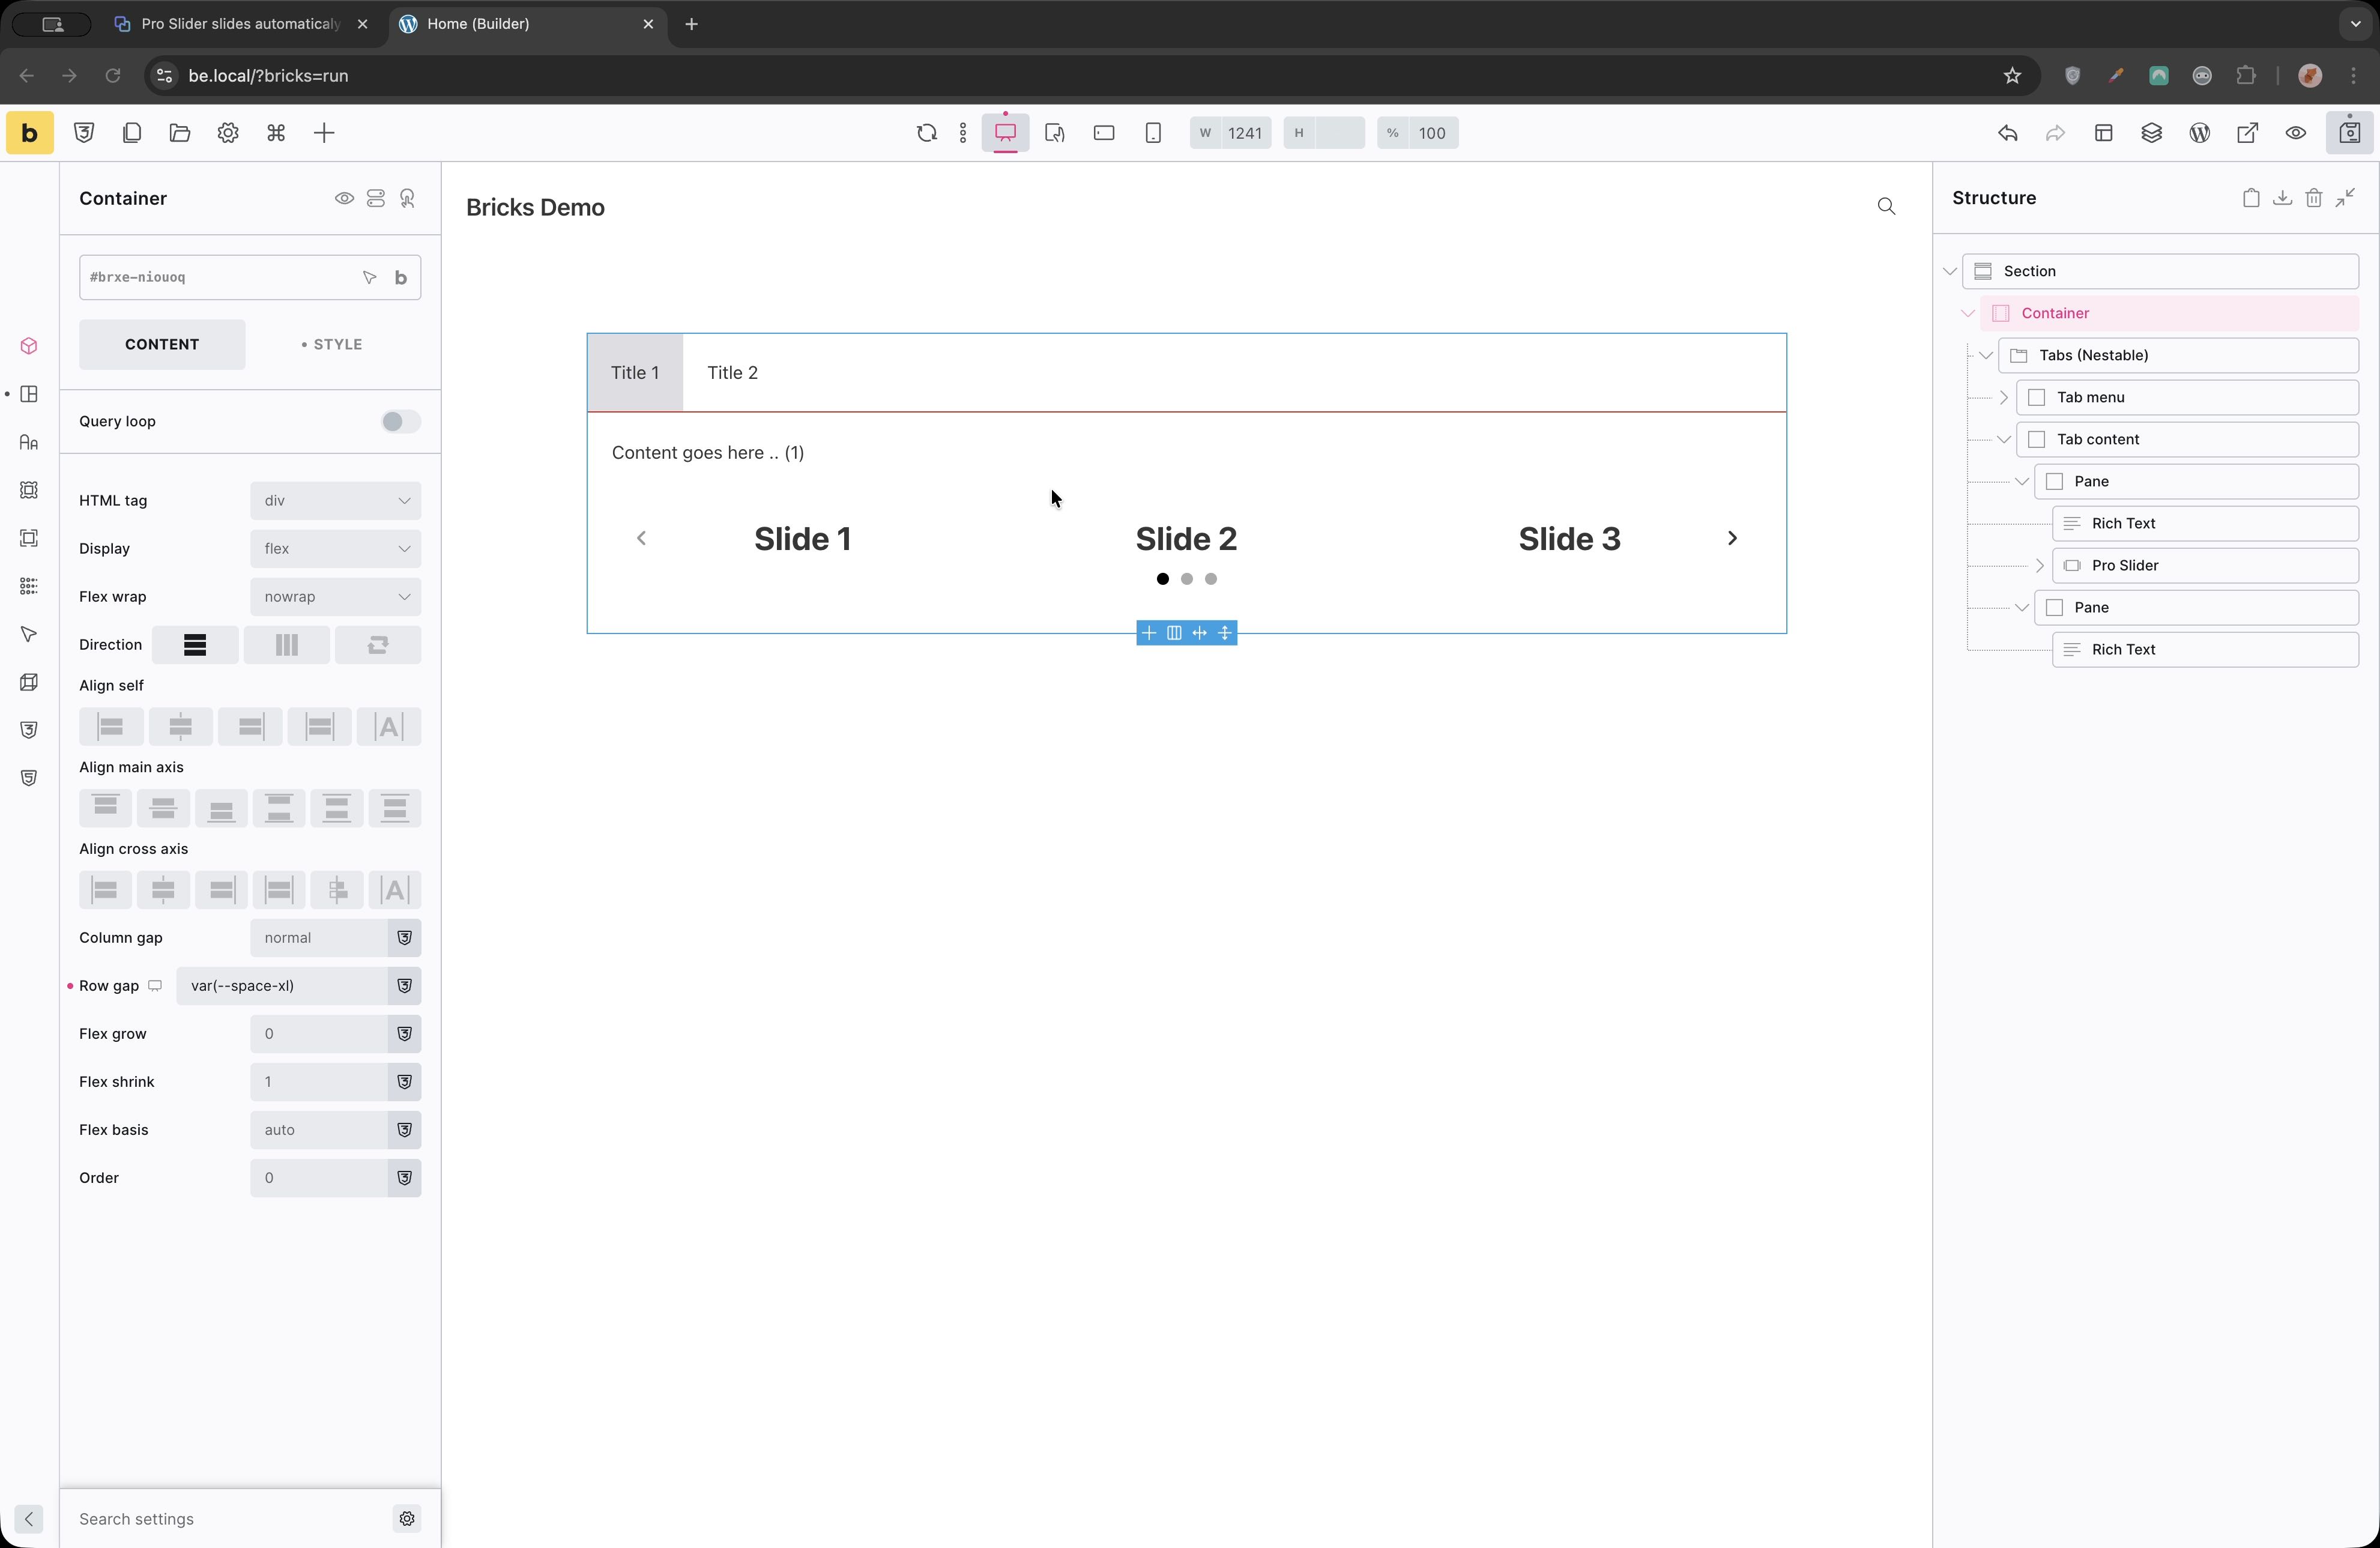Select Pro Slider in structure tree
This screenshot has height=1548, width=2380.
(2206, 565)
